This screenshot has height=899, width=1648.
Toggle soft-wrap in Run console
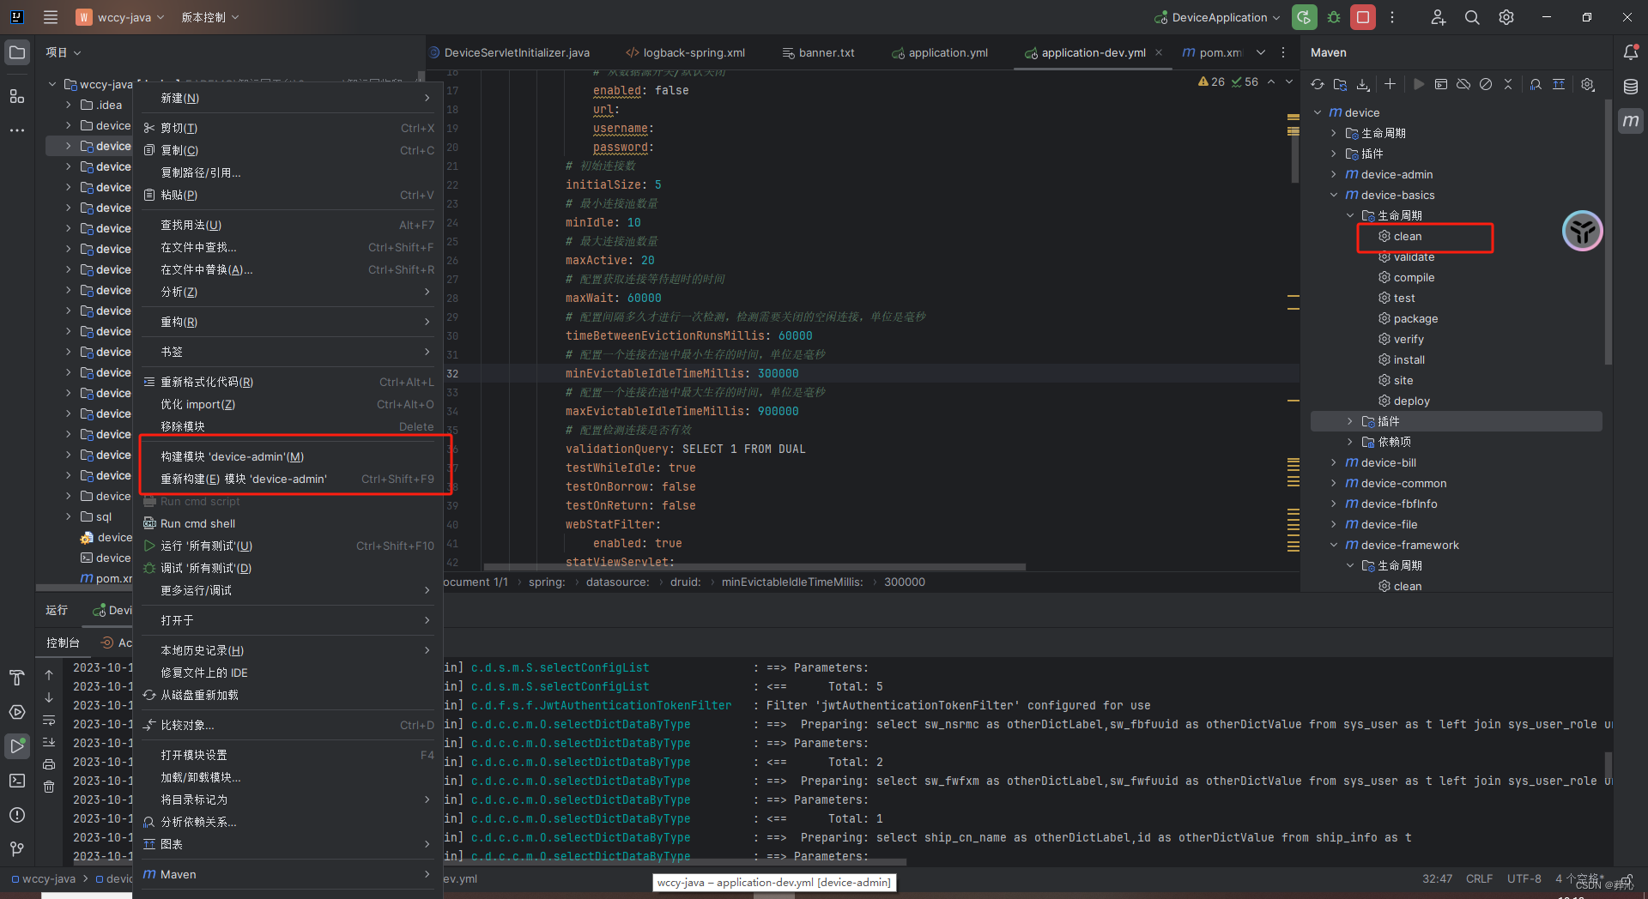(49, 720)
